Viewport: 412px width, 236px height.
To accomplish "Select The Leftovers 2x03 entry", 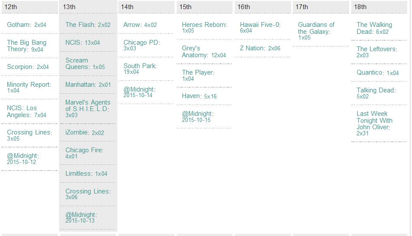I will [377, 52].
